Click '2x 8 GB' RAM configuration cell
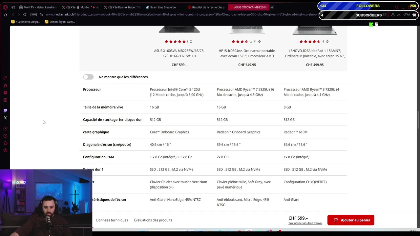 (222, 157)
